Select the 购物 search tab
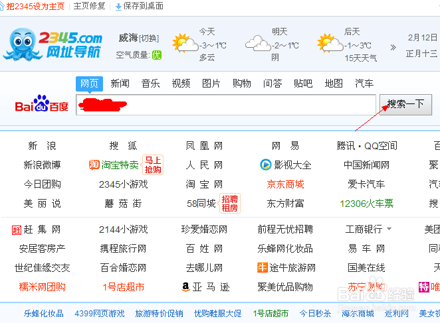Image resolution: width=440 pixels, height=323 pixels. point(242,84)
